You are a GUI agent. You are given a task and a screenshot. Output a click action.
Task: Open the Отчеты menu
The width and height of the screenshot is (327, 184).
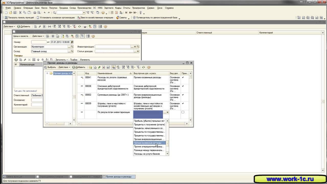127,8
